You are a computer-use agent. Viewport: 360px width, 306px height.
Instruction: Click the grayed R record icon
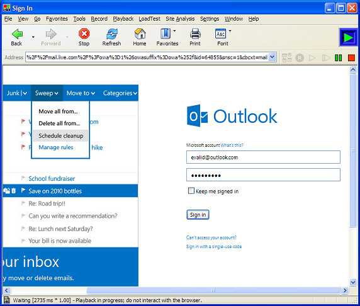click(x=300, y=58)
